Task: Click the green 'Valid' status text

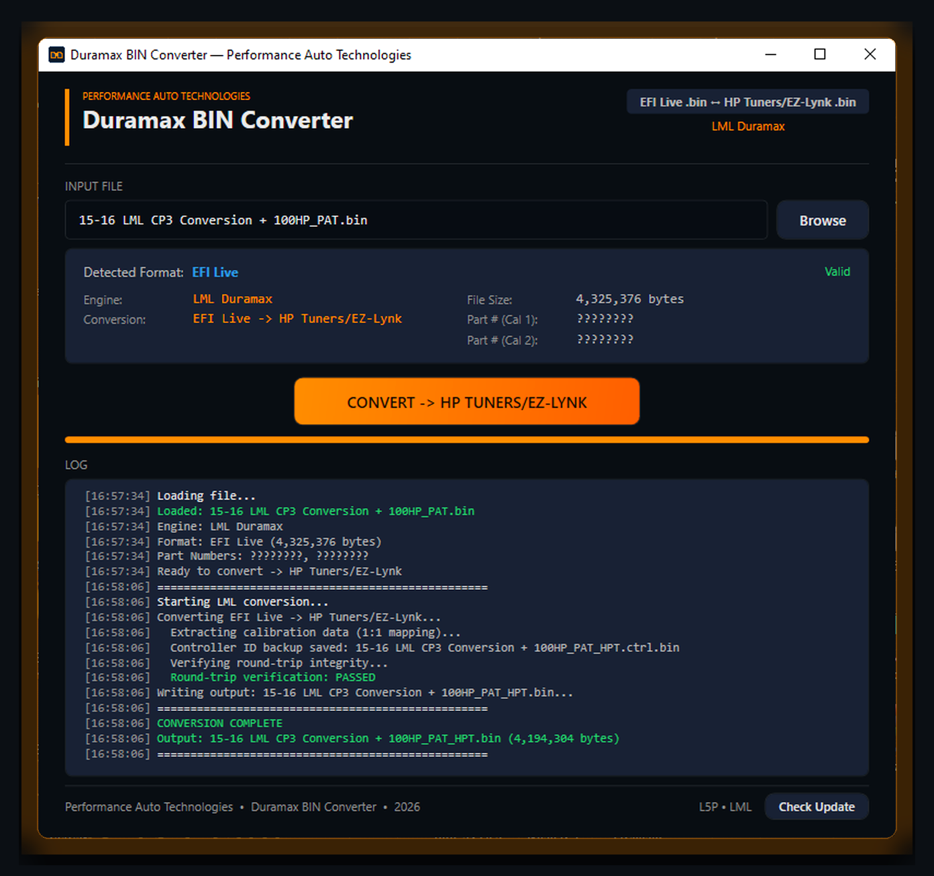Action: (837, 272)
